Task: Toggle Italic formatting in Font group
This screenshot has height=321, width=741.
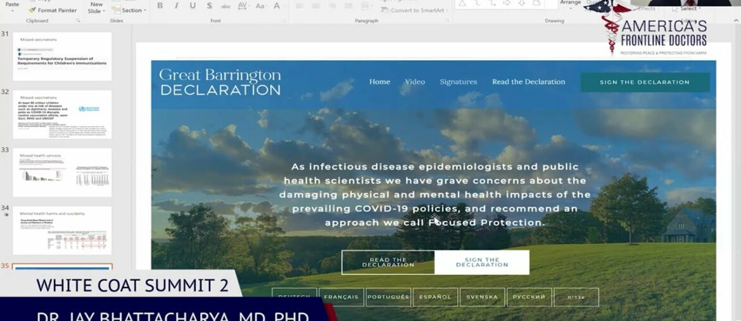Action: click(176, 6)
